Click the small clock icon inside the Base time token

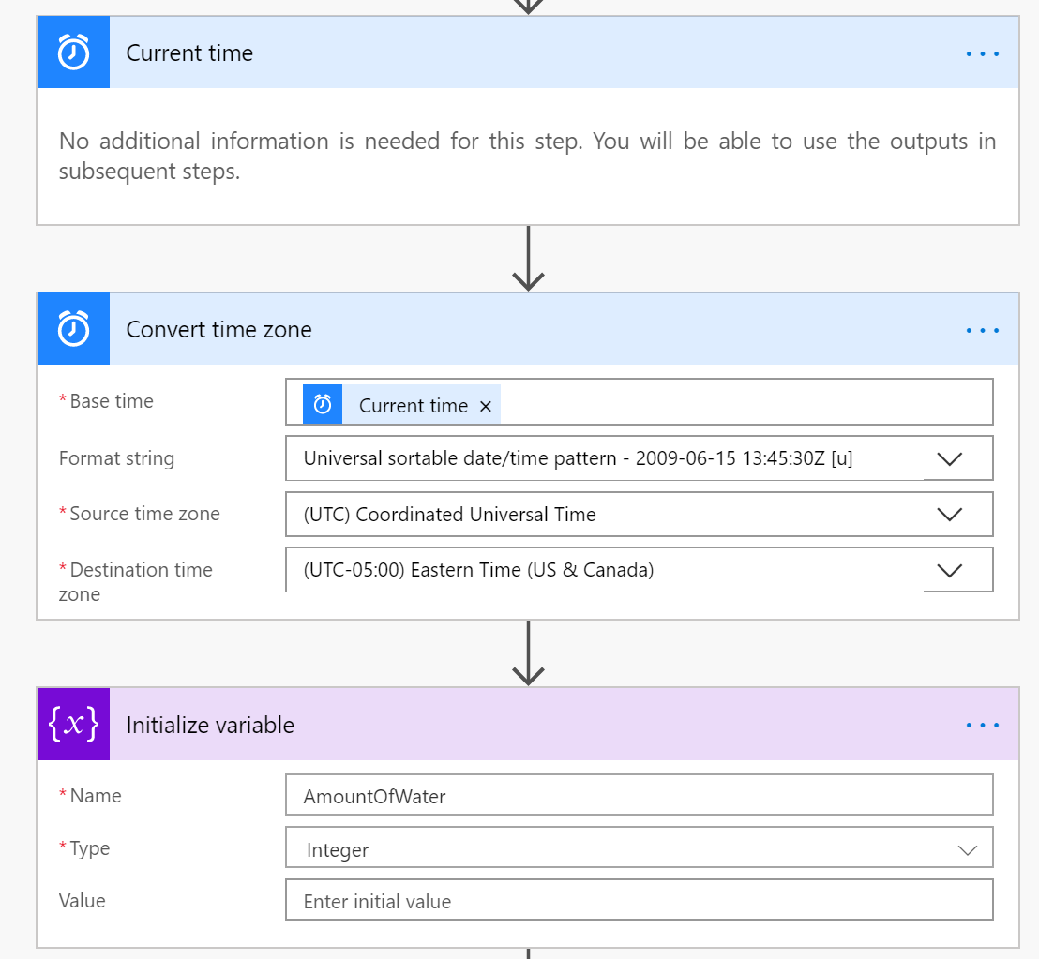click(x=323, y=405)
